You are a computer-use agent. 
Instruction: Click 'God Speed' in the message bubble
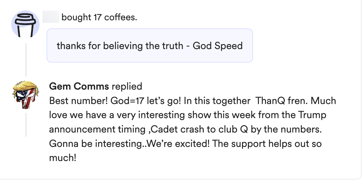pyautogui.click(x=218, y=46)
